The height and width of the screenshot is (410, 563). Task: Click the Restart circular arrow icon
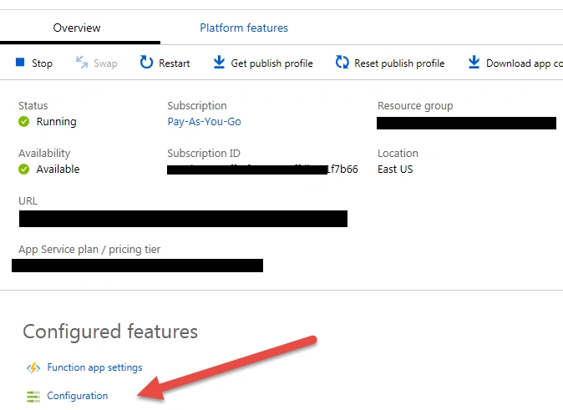click(146, 62)
